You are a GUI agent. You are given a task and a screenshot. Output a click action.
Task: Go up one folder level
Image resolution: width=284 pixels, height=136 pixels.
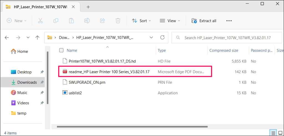[x=37, y=38]
